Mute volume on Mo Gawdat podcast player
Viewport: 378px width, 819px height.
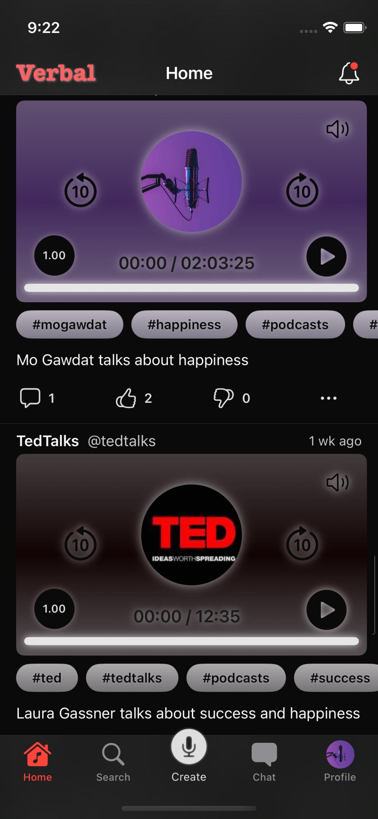(x=337, y=129)
